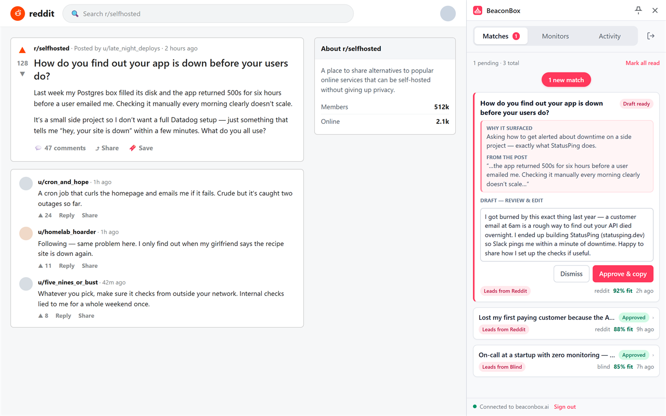This screenshot has height=416, width=666.
Task: Switch to the Monitors tab
Action: click(x=555, y=36)
